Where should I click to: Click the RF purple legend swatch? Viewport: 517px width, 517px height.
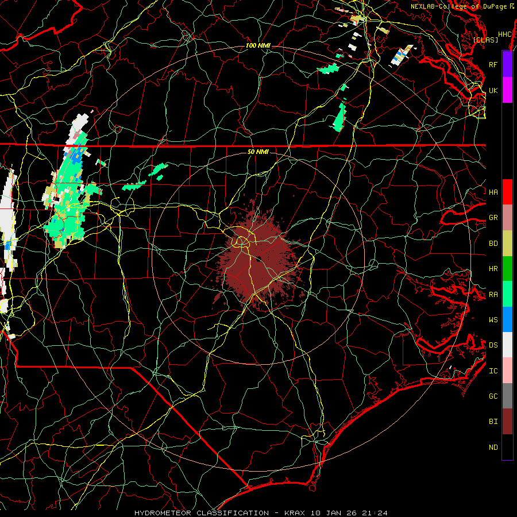tap(507, 64)
